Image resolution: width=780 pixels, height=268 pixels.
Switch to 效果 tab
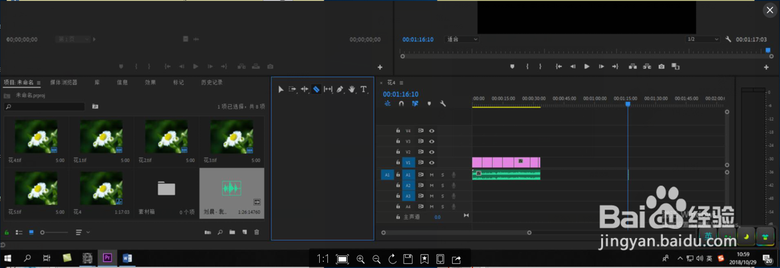click(150, 82)
